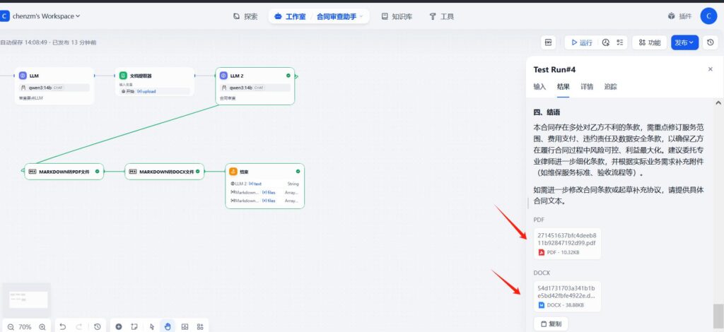Click the minimap thumbnail of the workflow
The width and height of the screenshot is (724, 332).
point(26,300)
